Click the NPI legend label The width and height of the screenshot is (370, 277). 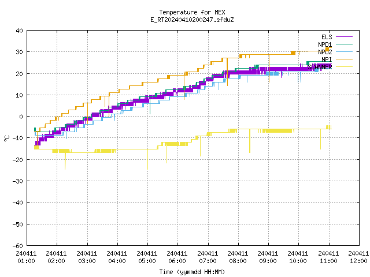(327, 59)
